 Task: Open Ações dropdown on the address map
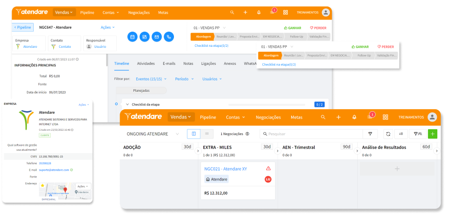(x=84, y=186)
